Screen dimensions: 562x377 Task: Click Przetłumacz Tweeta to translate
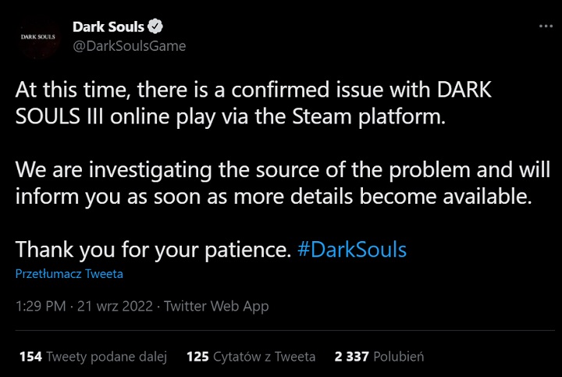pos(69,274)
